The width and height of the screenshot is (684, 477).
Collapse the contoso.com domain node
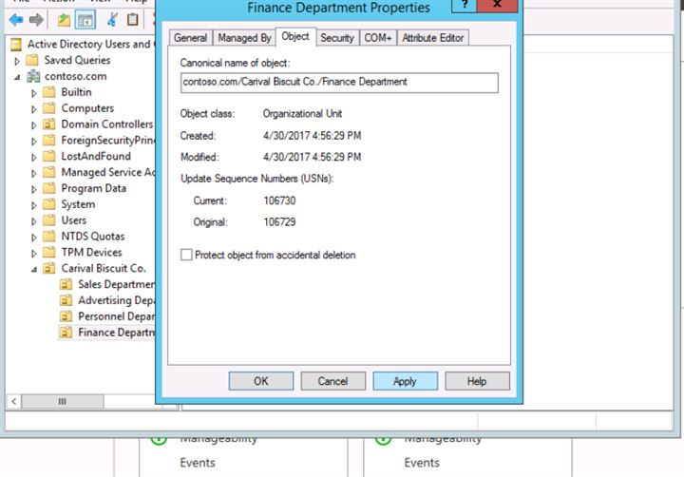(x=17, y=77)
